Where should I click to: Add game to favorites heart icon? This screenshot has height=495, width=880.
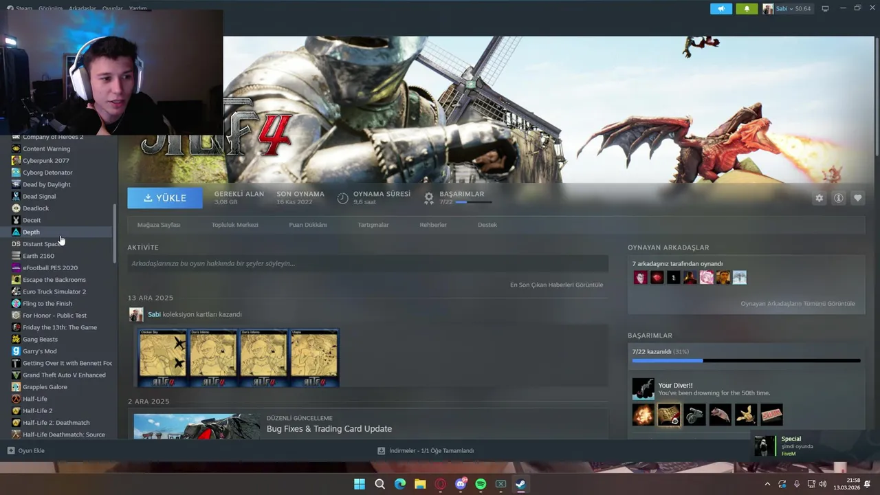pos(857,198)
